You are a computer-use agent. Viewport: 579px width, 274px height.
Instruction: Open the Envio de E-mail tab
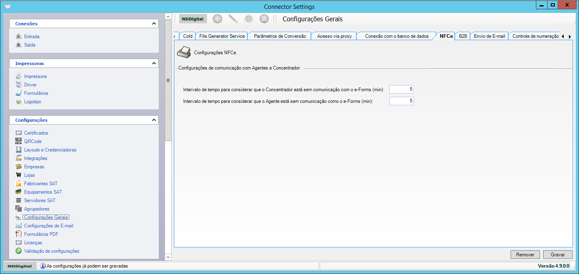click(x=489, y=36)
